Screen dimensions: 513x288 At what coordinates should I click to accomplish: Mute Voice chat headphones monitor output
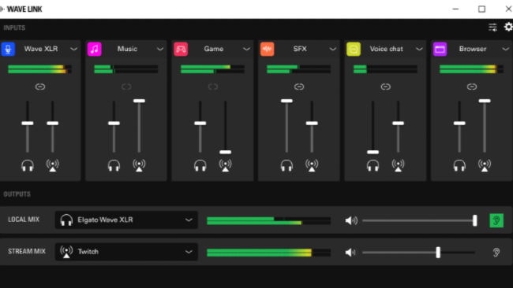pos(373,165)
